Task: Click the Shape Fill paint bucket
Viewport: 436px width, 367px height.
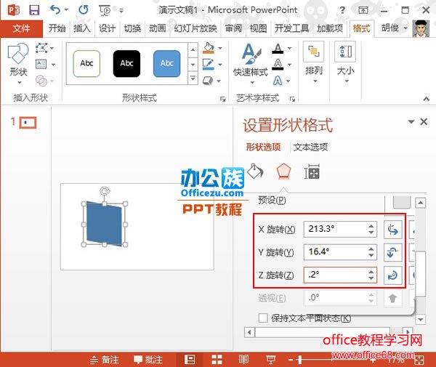Action: click(209, 48)
